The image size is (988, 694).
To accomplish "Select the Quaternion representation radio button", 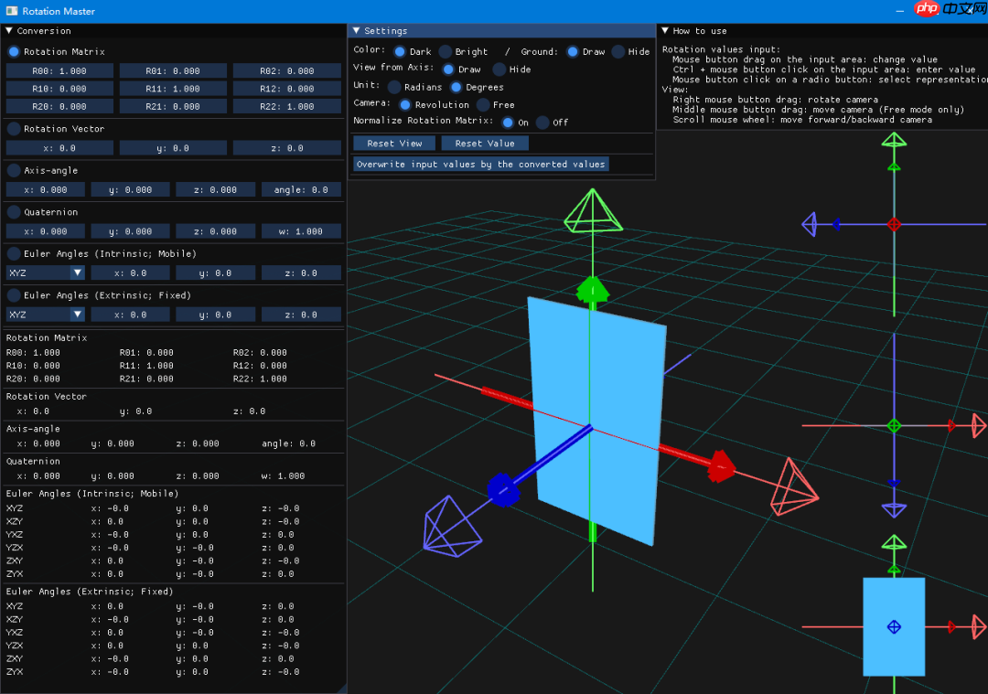I will (x=14, y=212).
